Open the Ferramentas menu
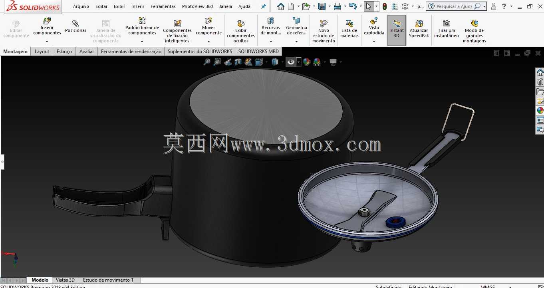544x288 pixels. (x=163, y=6)
